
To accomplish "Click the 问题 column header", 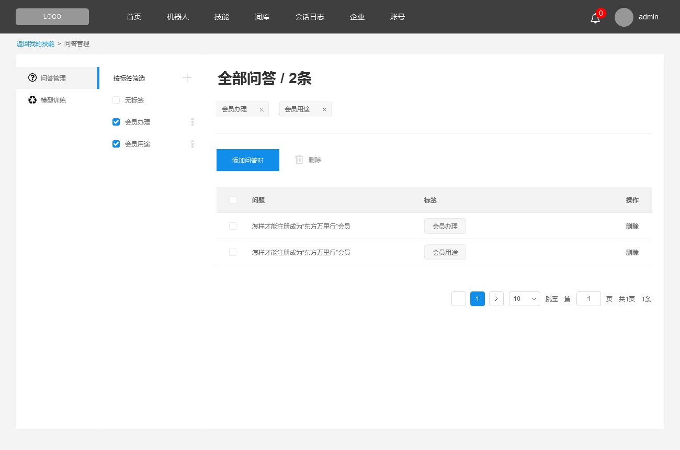I will coord(258,200).
